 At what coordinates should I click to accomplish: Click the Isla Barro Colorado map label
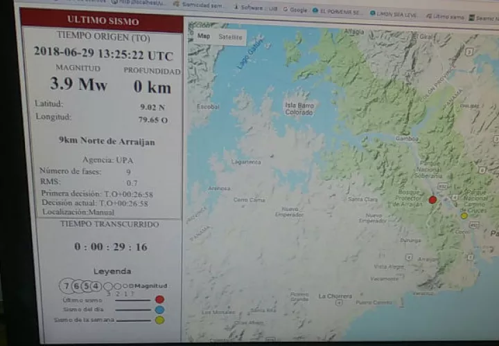pyautogui.click(x=299, y=109)
